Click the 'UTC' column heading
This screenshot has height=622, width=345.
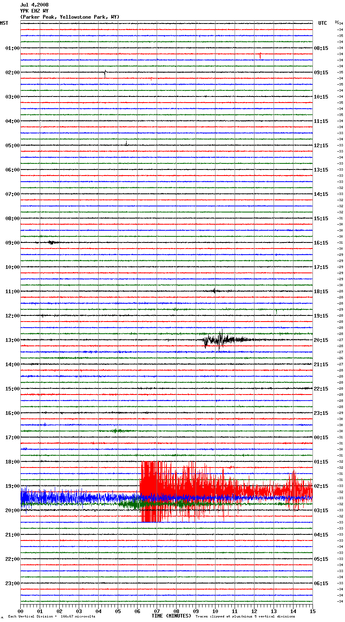coord(322,23)
